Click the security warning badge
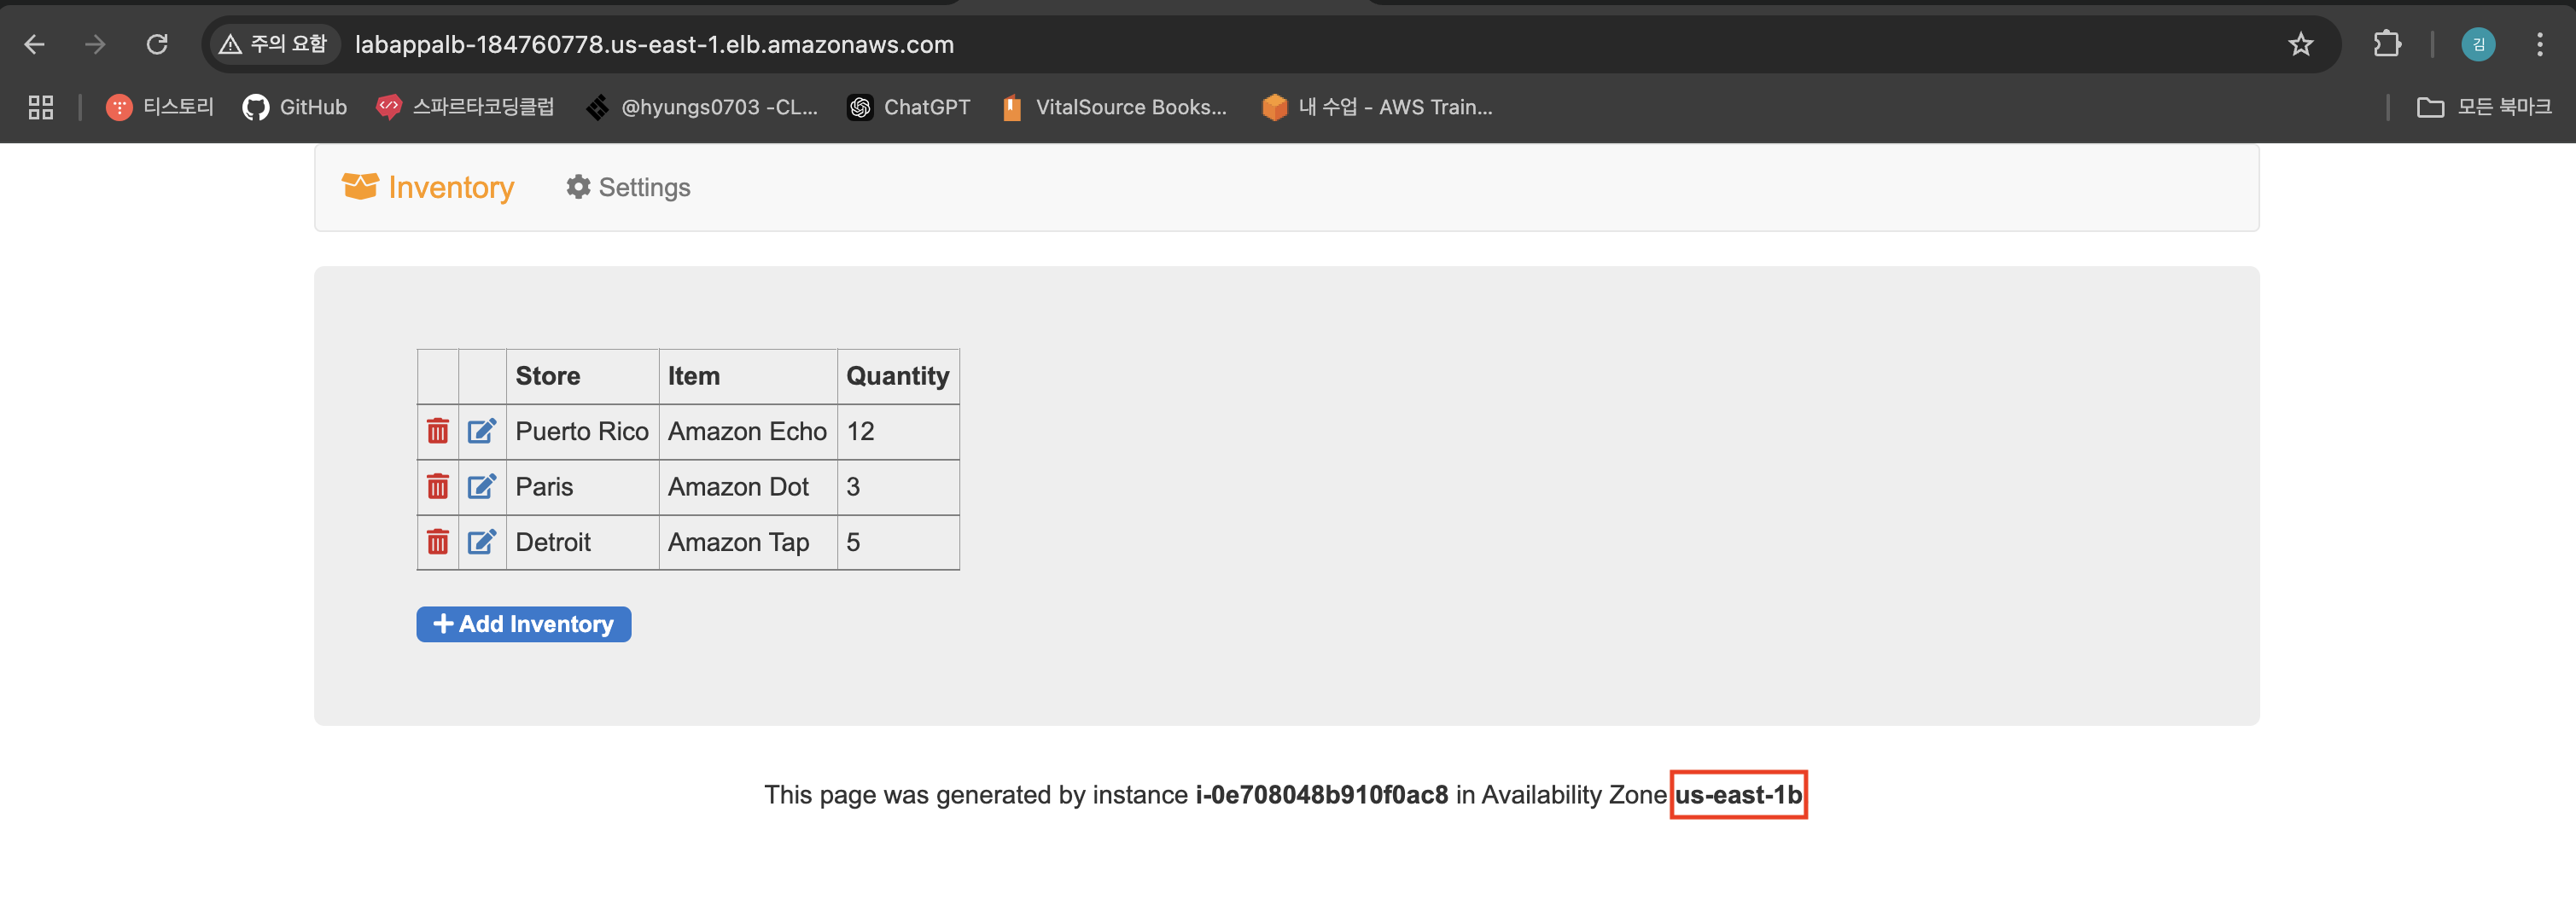The width and height of the screenshot is (2576, 911). click(273, 44)
